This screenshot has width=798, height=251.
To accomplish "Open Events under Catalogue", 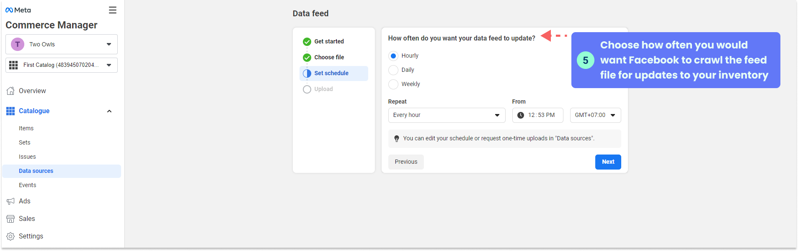I will (x=28, y=185).
